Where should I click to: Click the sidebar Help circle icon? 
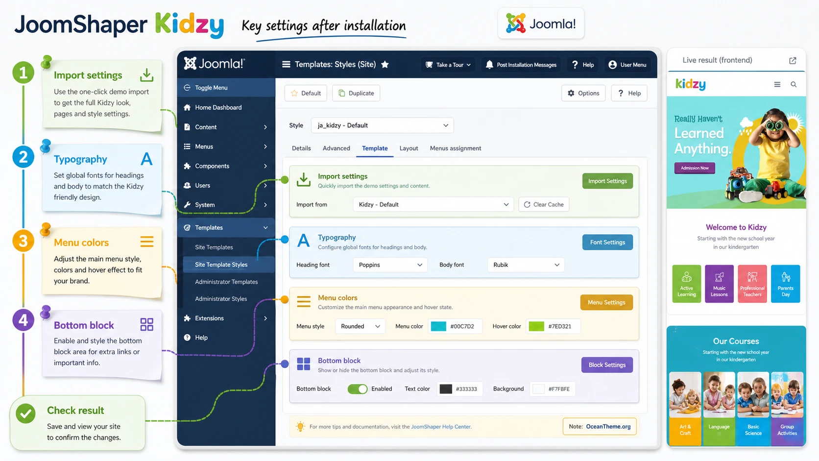tap(187, 338)
